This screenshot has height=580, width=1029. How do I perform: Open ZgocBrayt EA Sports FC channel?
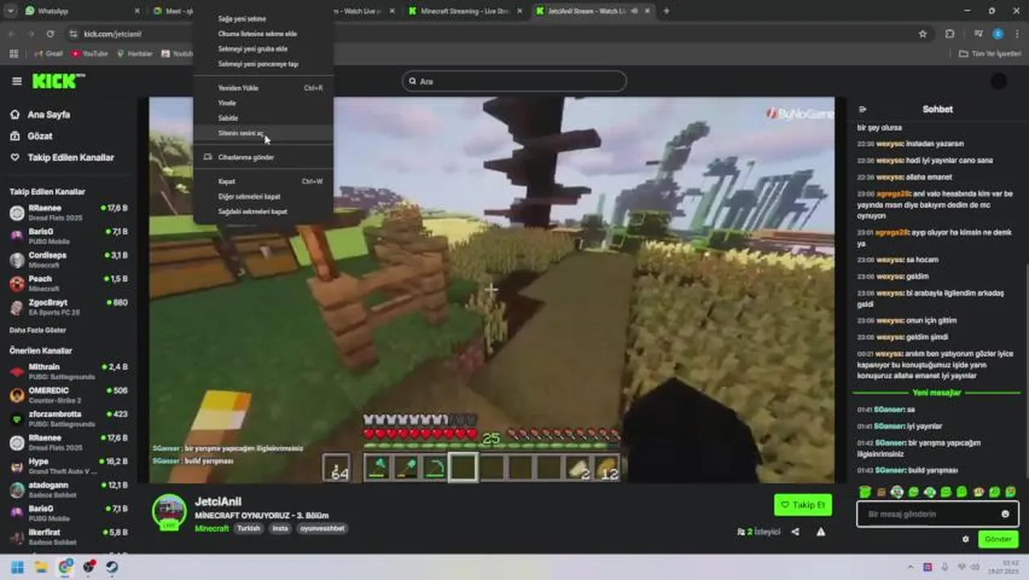click(68, 307)
